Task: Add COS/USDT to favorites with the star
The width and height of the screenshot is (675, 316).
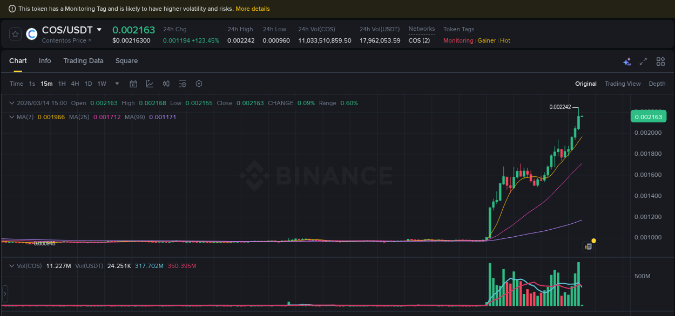Action: [15, 34]
